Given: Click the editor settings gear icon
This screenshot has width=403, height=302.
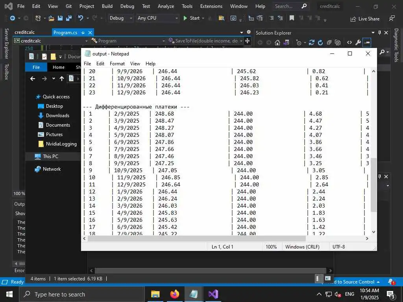Looking at the screenshot, I should (249, 32).
